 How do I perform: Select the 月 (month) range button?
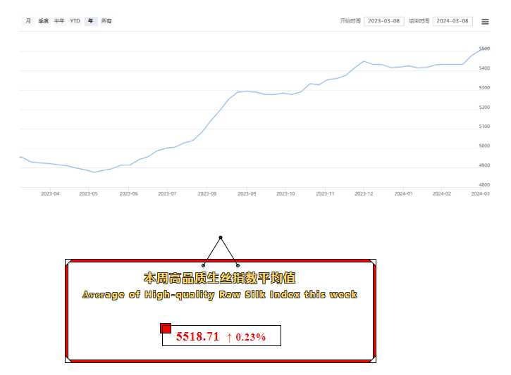point(28,21)
